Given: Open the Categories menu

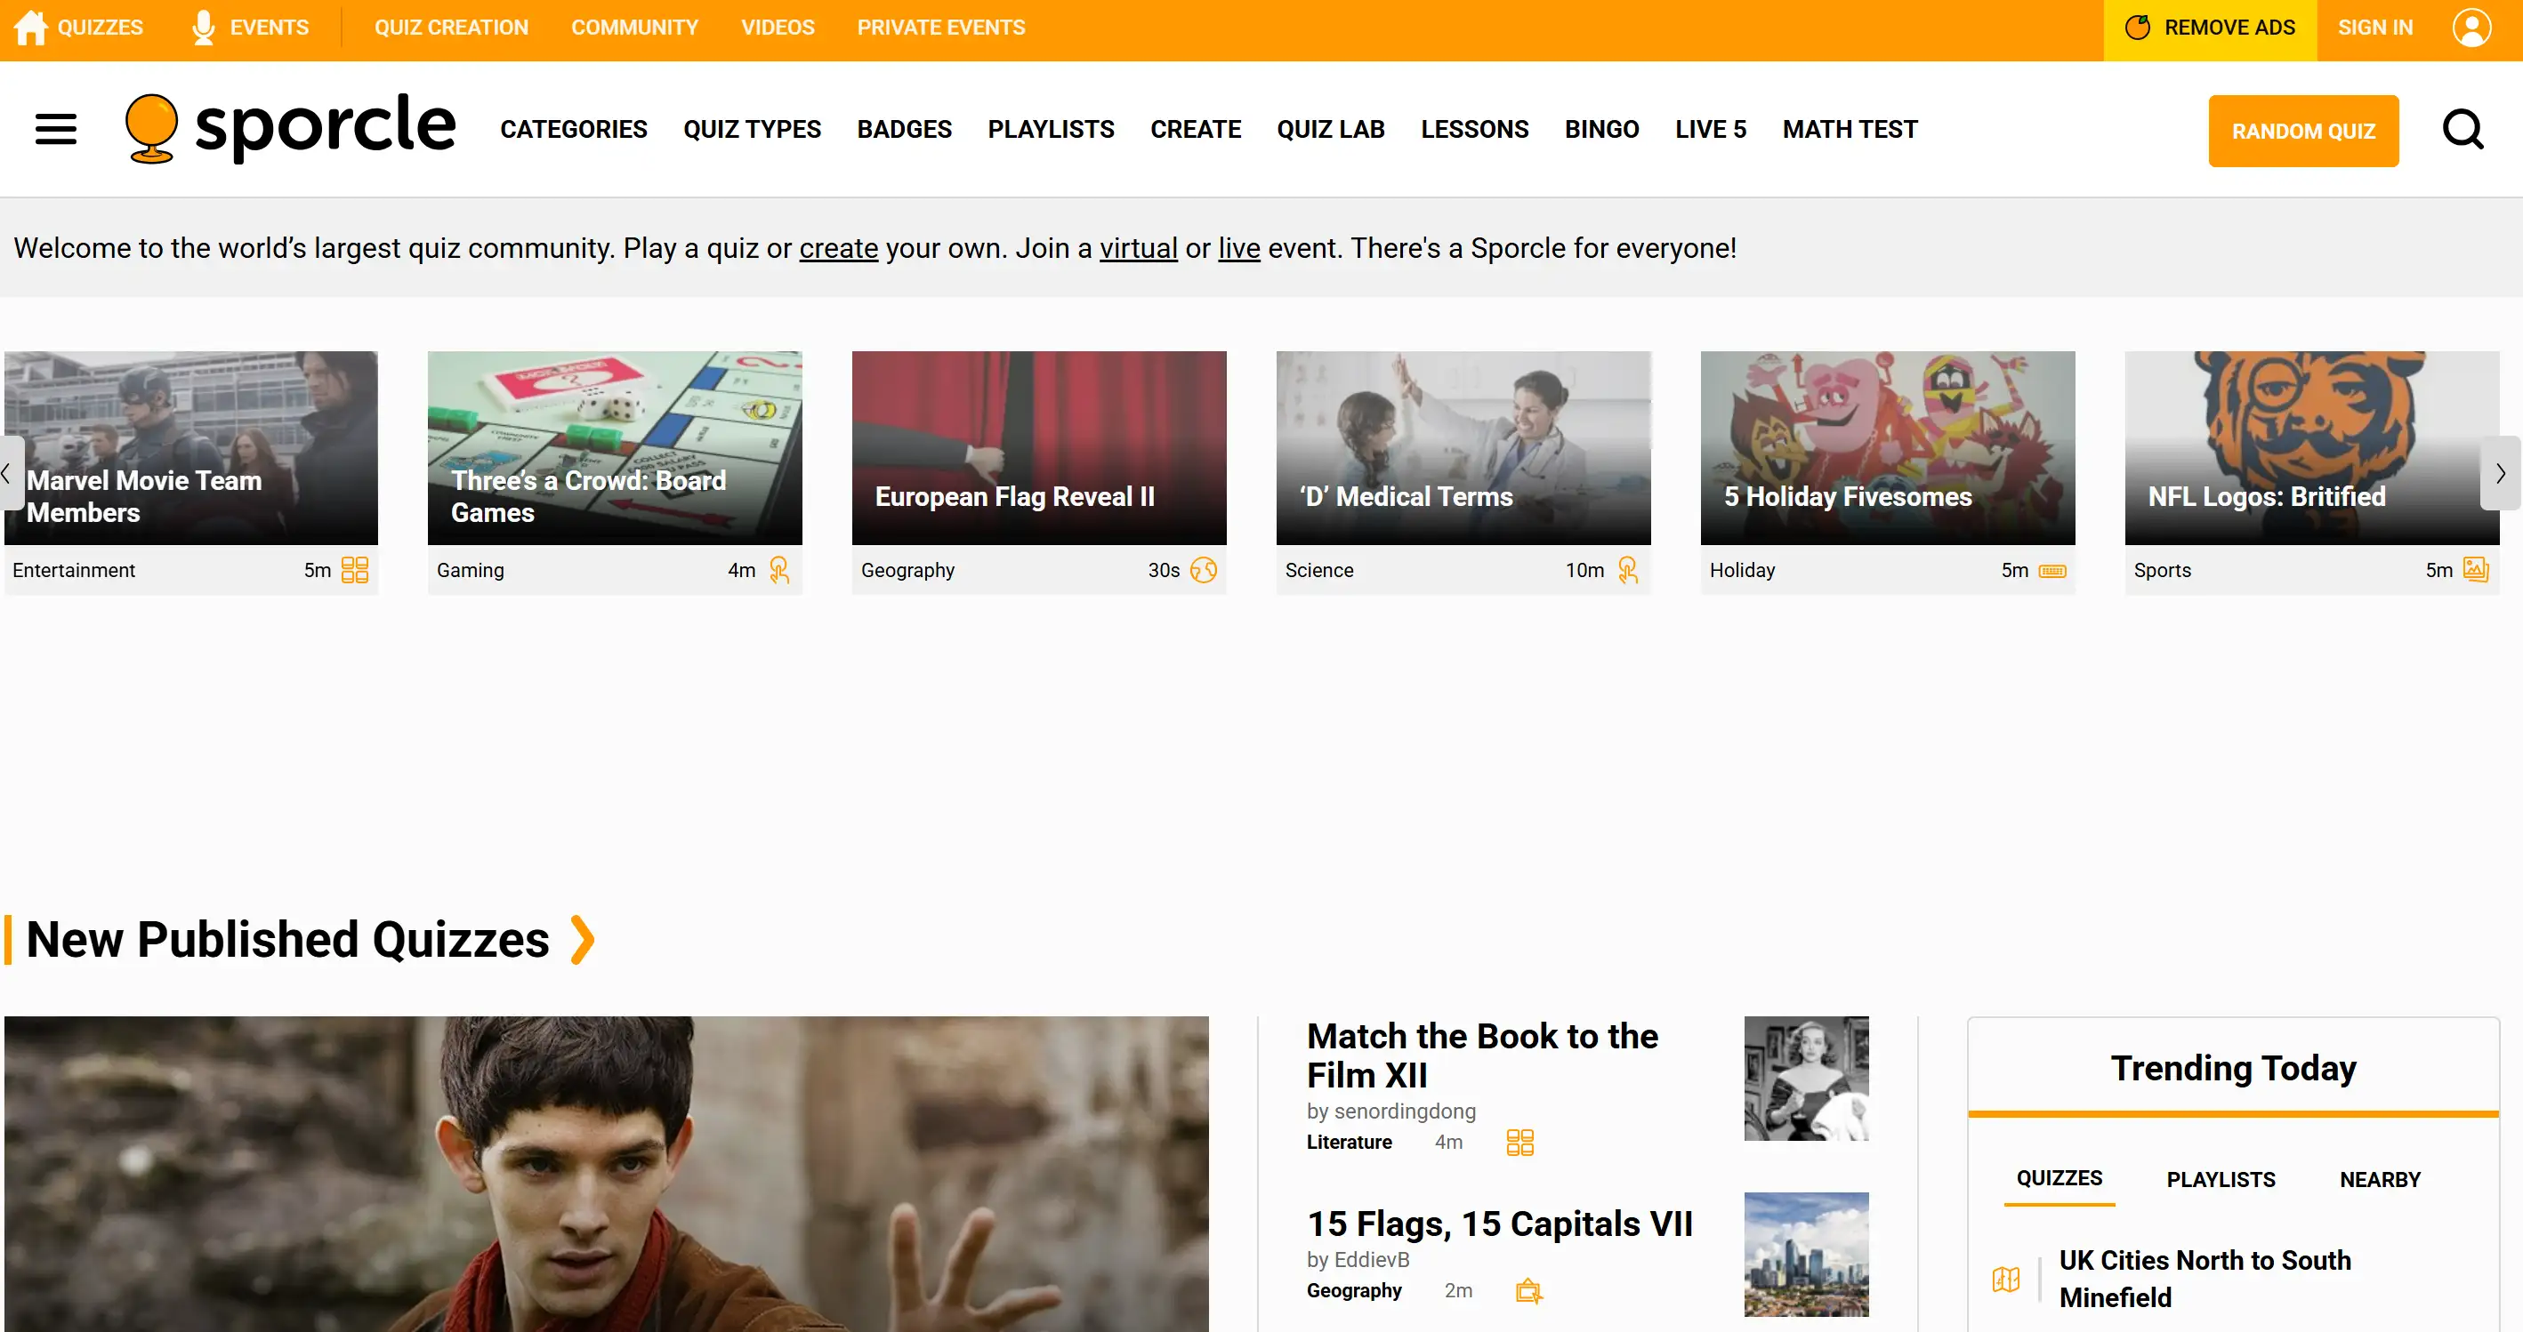Looking at the screenshot, I should (573, 129).
